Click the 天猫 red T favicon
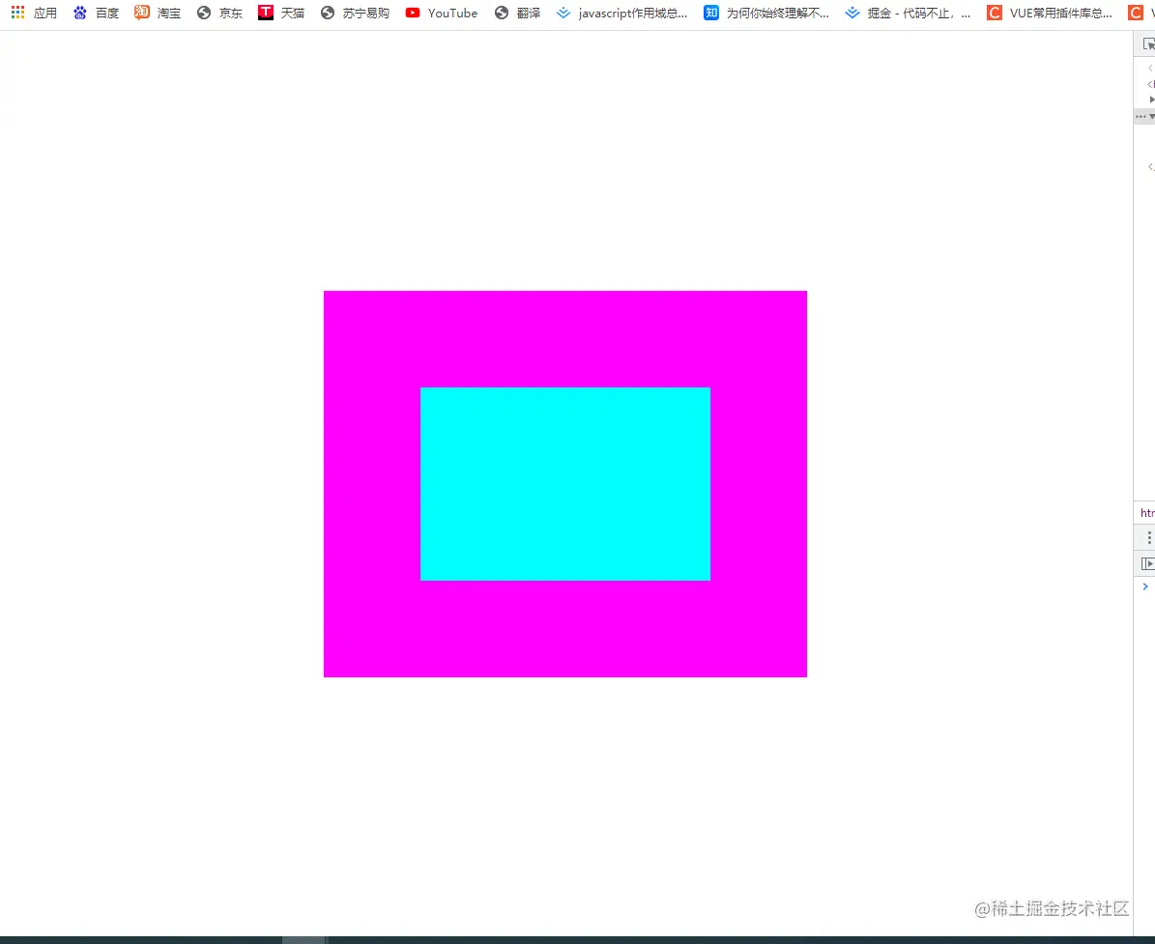This screenshot has height=944, width=1155. (x=265, y=13)
